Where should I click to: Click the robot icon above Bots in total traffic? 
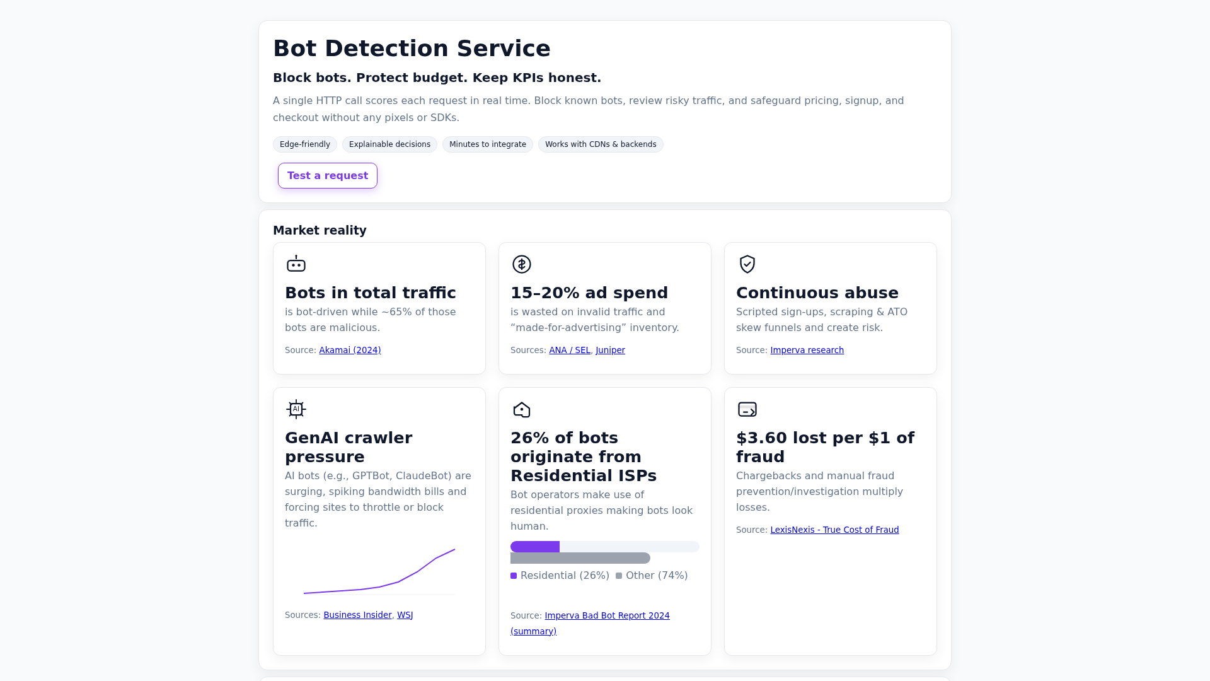296,264
